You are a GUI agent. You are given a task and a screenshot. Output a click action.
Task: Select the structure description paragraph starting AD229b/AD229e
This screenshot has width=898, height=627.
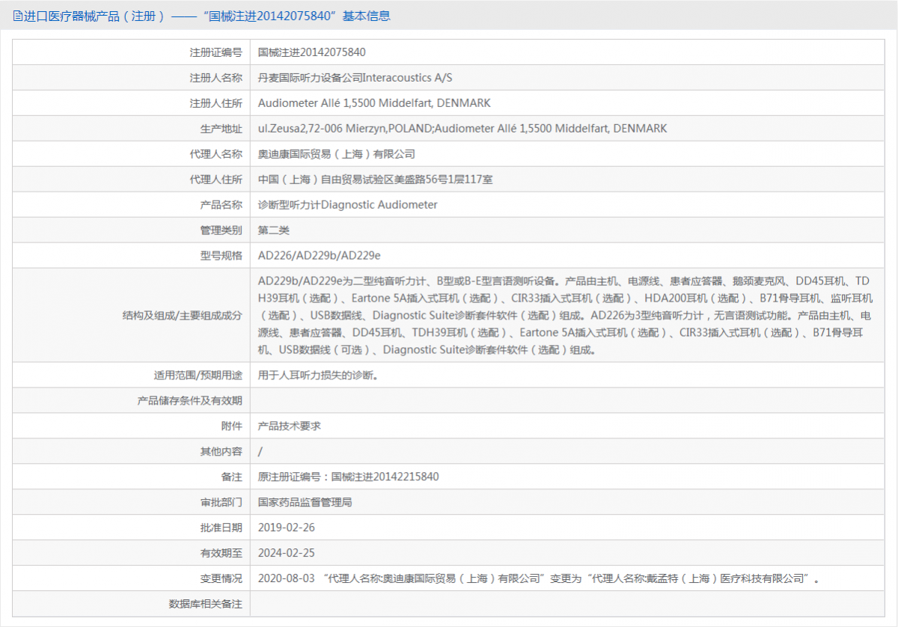tap(566, 316)
